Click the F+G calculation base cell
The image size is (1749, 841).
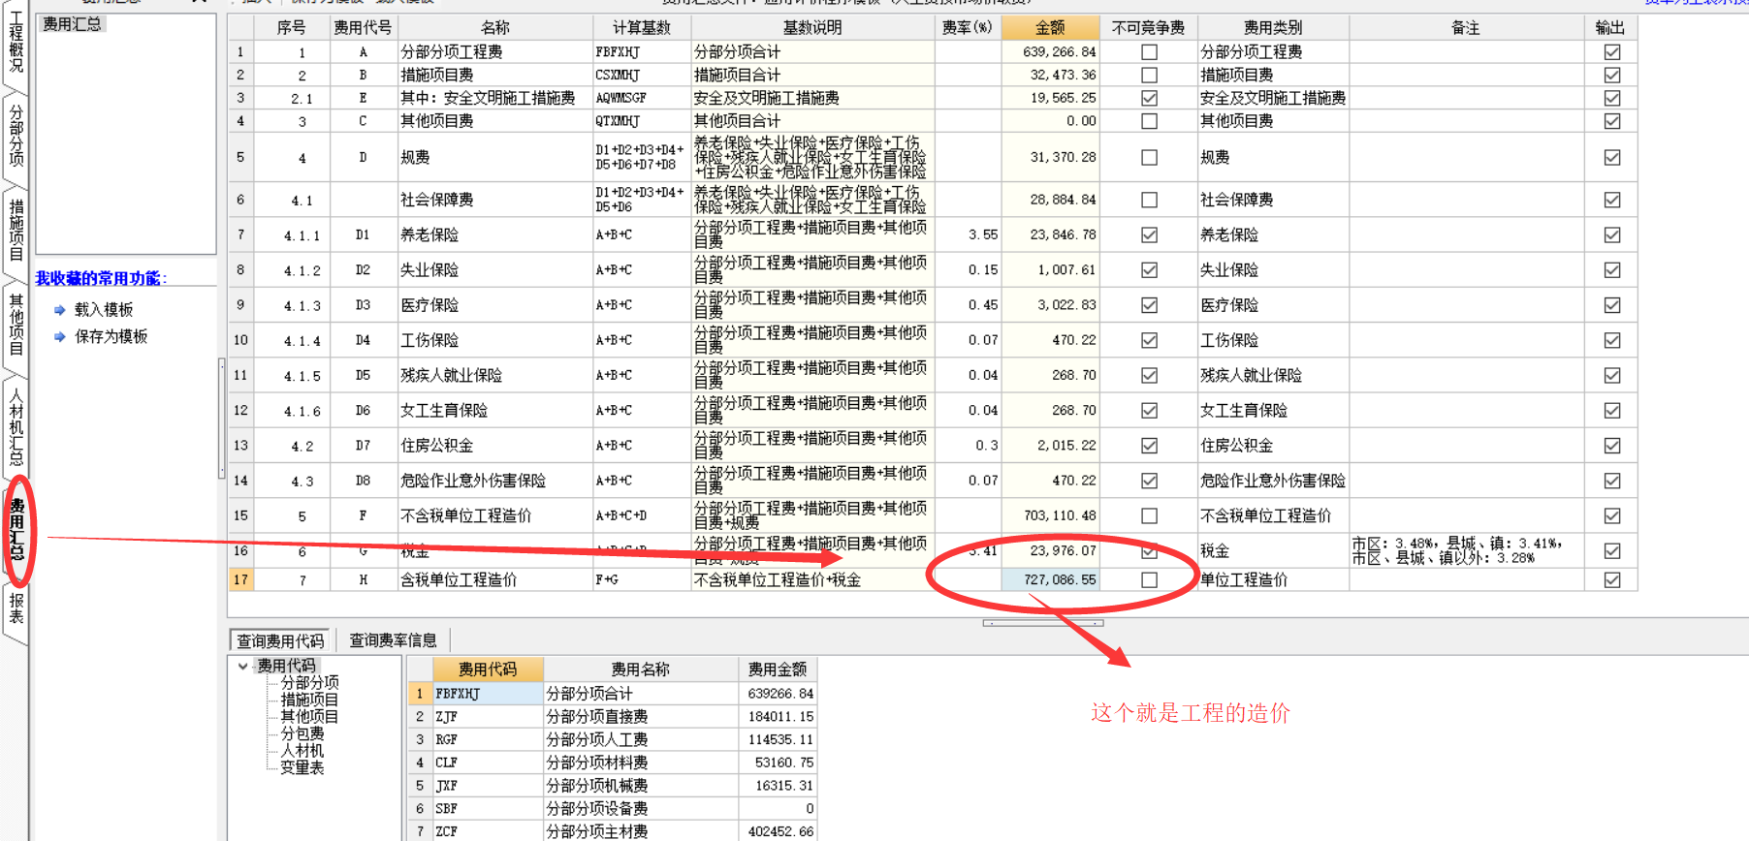click(642, 579)
